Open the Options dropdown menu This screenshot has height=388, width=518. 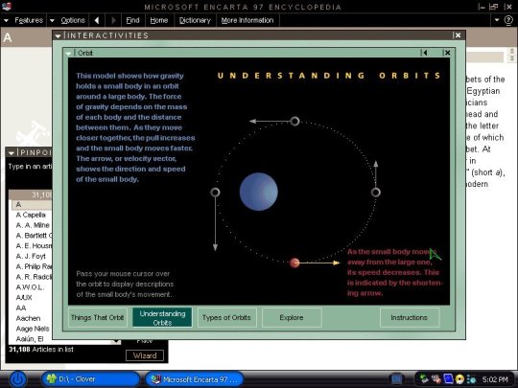tap(68, 20)
